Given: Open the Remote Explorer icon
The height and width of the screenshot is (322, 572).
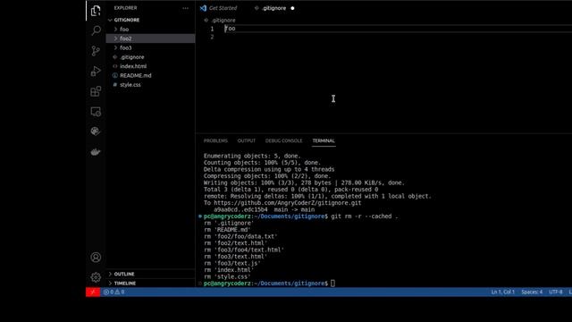Looking at the screenshot, I should (x=96, y=111).
